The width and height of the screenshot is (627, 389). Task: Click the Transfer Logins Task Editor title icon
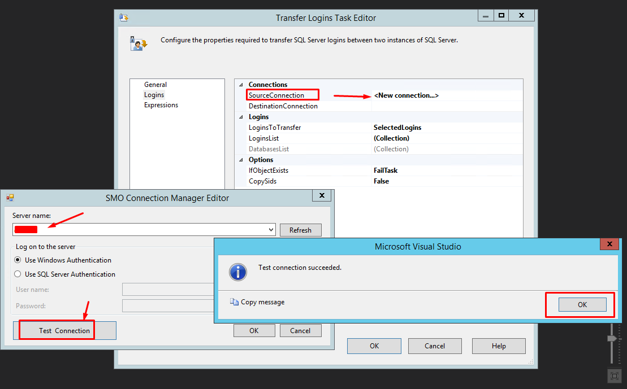tap(124, 18)
